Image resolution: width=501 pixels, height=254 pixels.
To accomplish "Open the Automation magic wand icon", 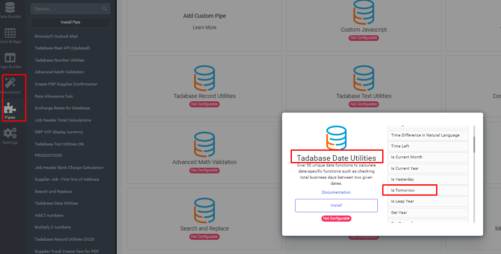I will (10, 83).
